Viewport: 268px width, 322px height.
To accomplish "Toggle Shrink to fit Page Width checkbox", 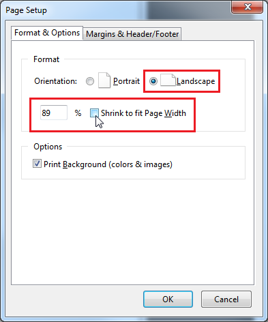I will coord(94,113).
